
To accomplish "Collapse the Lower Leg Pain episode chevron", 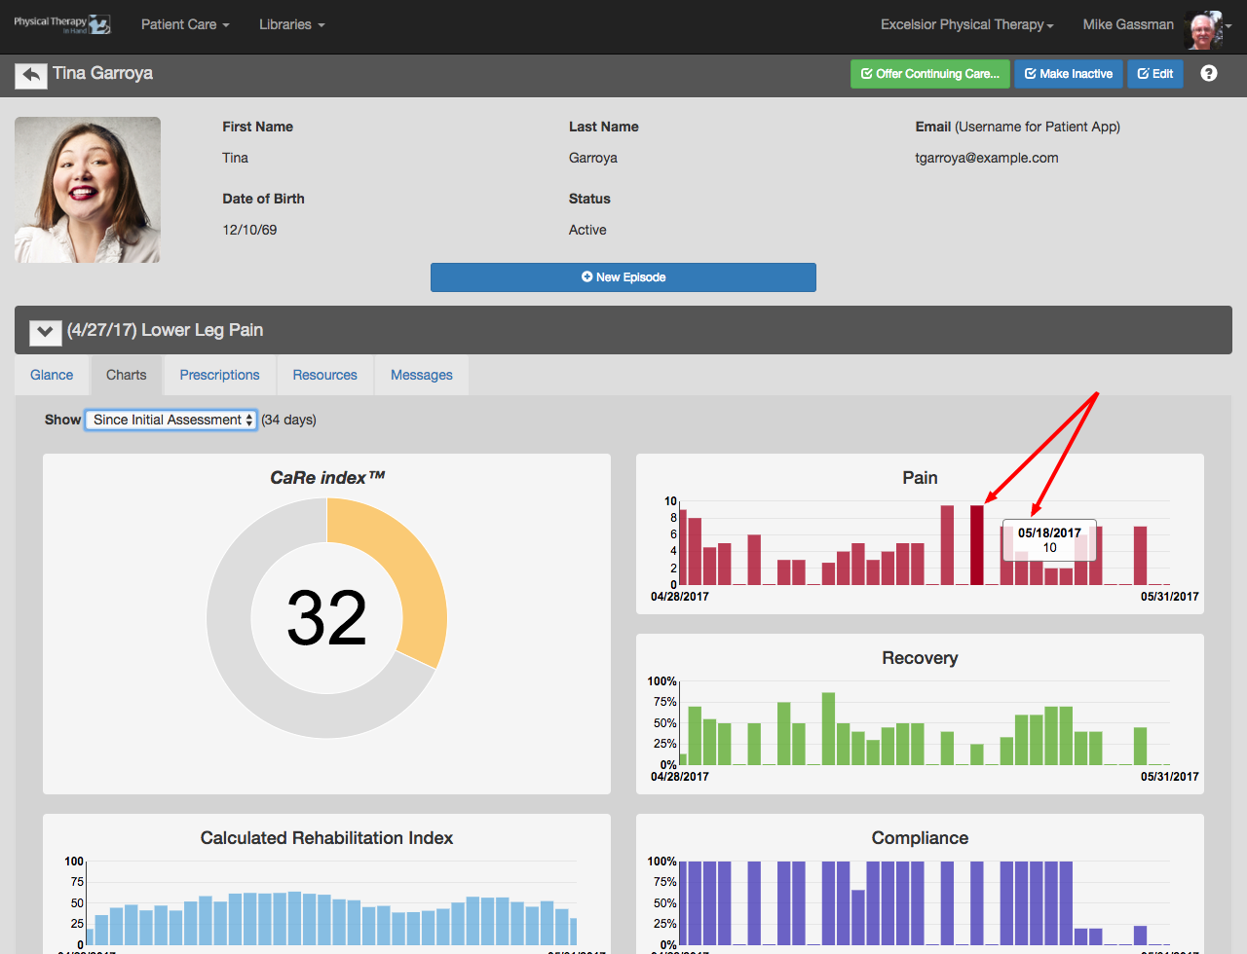I will click(x=46, y=332).
